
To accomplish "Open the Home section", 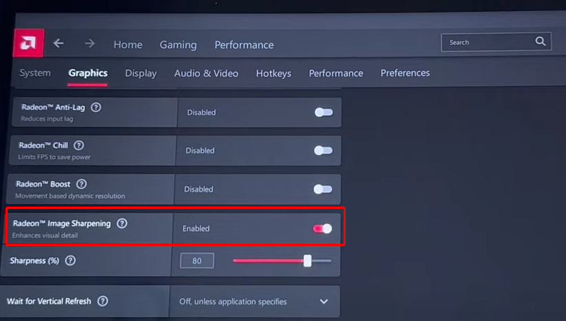I will pyautogui.click(x=128, y=45).
